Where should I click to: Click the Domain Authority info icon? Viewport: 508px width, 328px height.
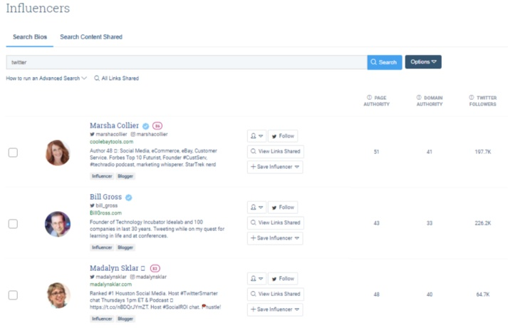419,98
